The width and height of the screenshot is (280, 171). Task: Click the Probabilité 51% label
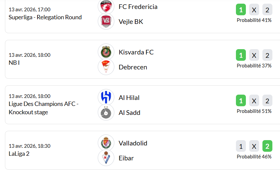point(254,111)
